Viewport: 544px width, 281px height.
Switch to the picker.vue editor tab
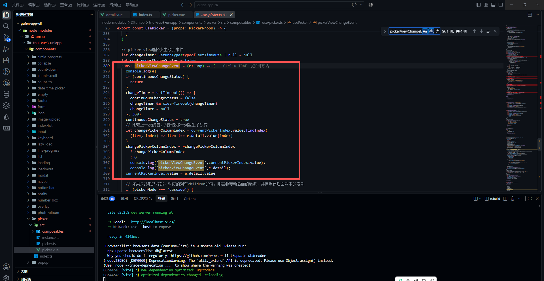[176, 15]
